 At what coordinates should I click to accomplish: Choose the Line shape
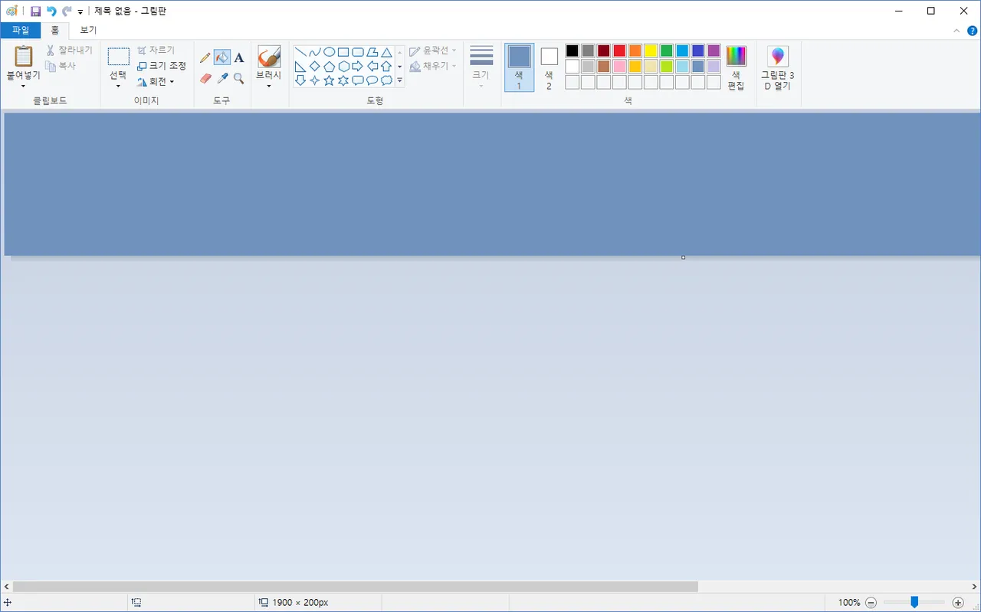[x=300, y=52]
